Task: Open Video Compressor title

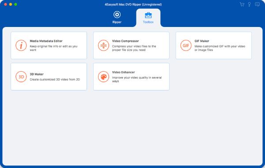Action: pos(125,41)
